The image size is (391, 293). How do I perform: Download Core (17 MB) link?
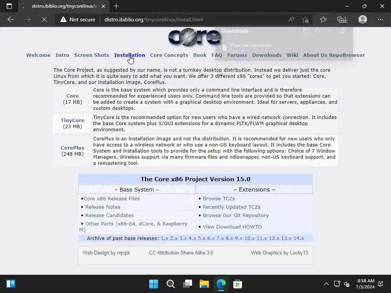click(72, 96)
